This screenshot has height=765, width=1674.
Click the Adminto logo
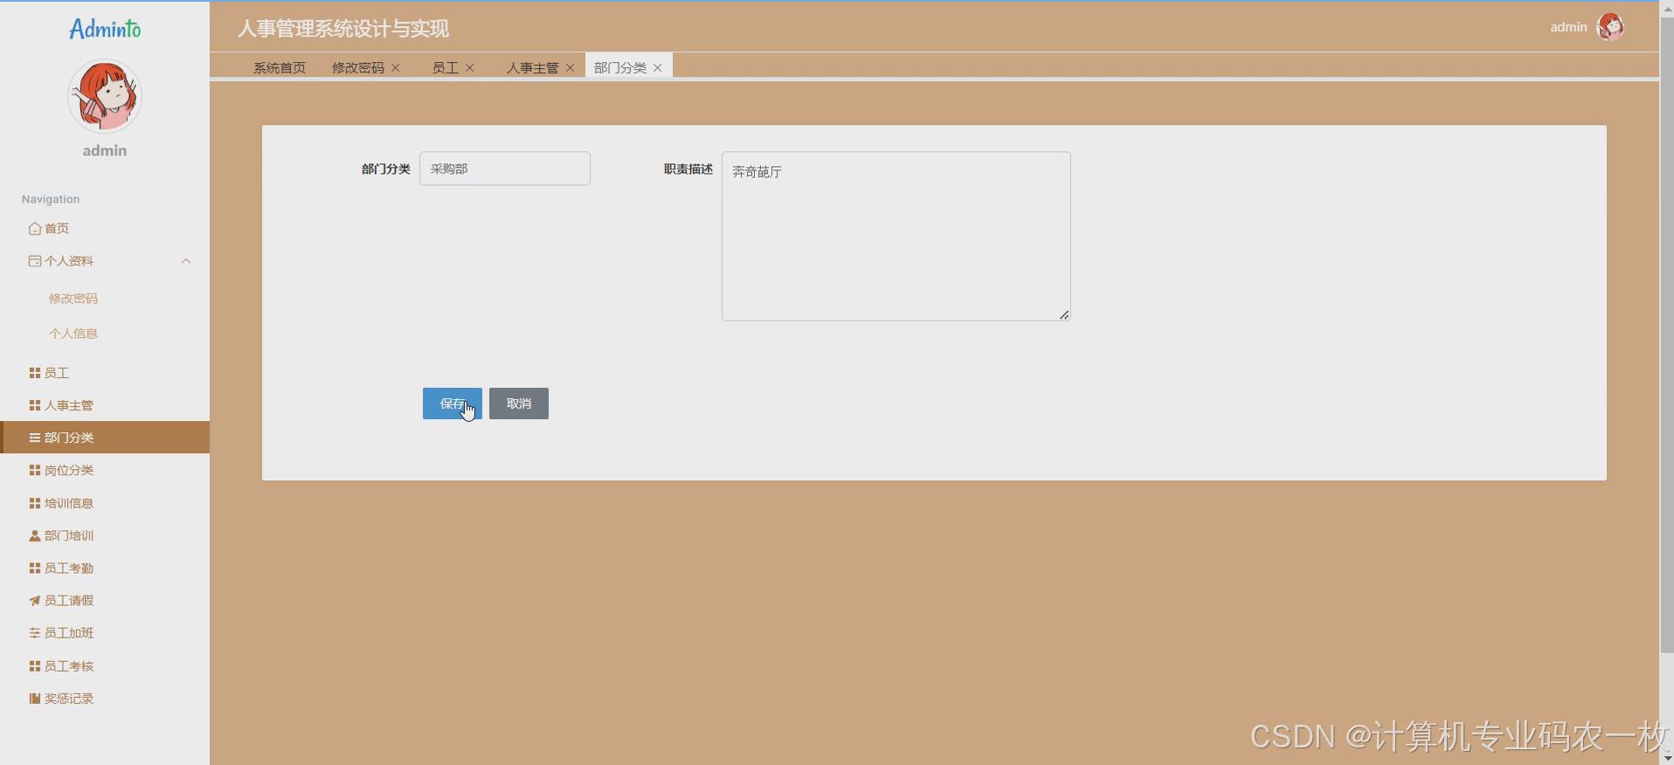pos(105,29)
